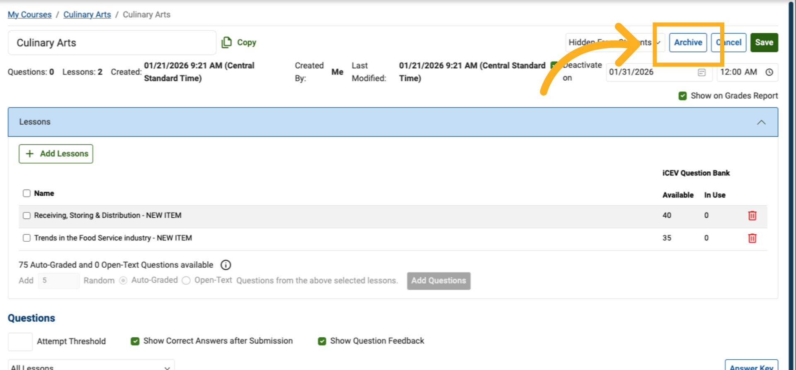Open the calendar picker in date field
The width and height of the screenshot is (796, 370).
click(x=701, y=72)
